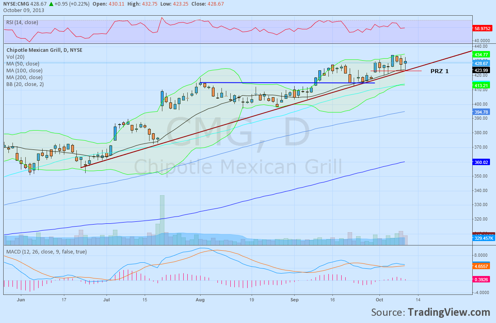This screenshot has width=496, height=323.
Task: Click Chipotle Mexican Grill, D, NYSE title
Action: click(x=45, y=50)
